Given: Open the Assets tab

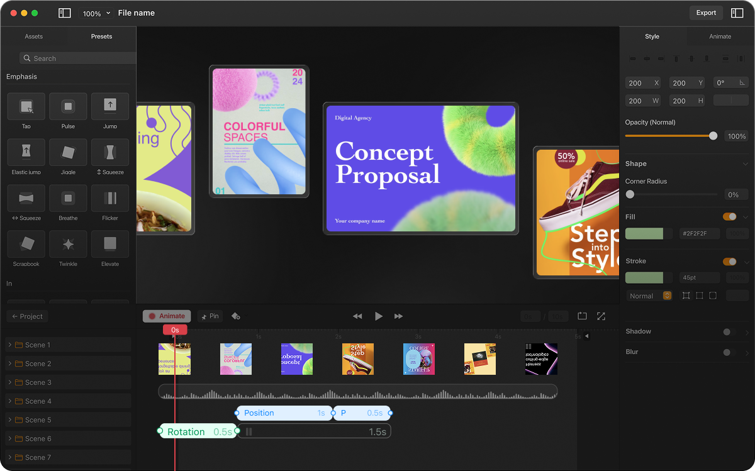Looking at the screenshot, I should click(x=33, y=36).
